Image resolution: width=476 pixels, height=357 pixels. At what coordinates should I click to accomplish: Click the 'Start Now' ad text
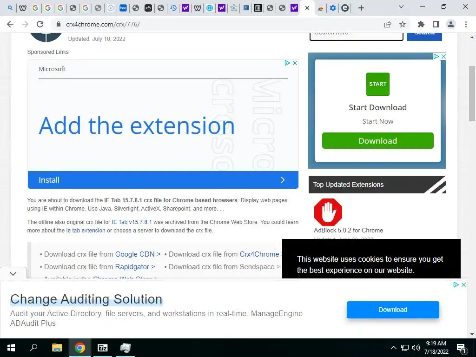(377, 121)
